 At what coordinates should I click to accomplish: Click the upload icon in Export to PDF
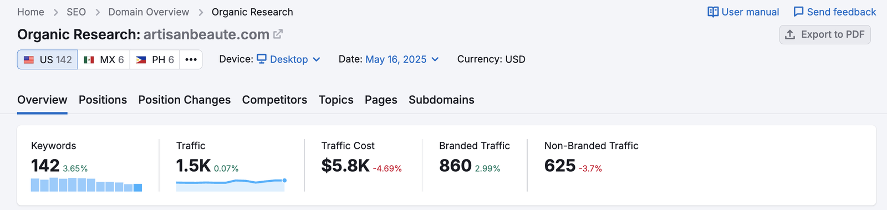[x=790, y=34]
